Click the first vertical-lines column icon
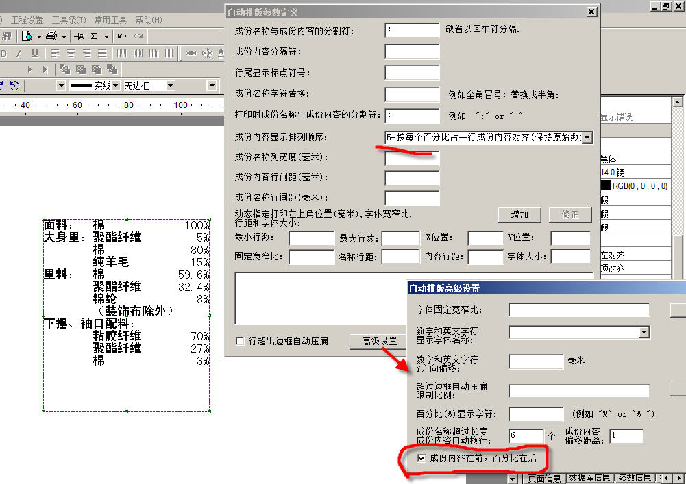The image size is (686, 484). 121,53
